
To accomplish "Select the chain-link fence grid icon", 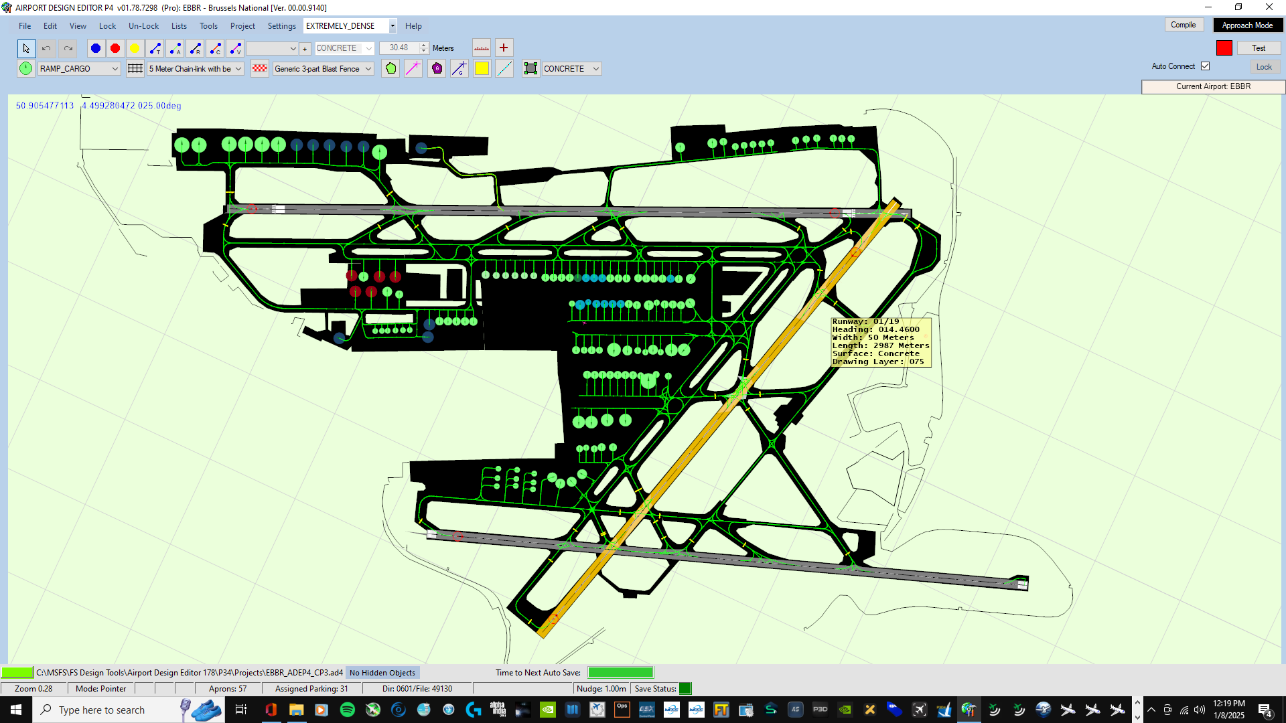I will (135, 68).
